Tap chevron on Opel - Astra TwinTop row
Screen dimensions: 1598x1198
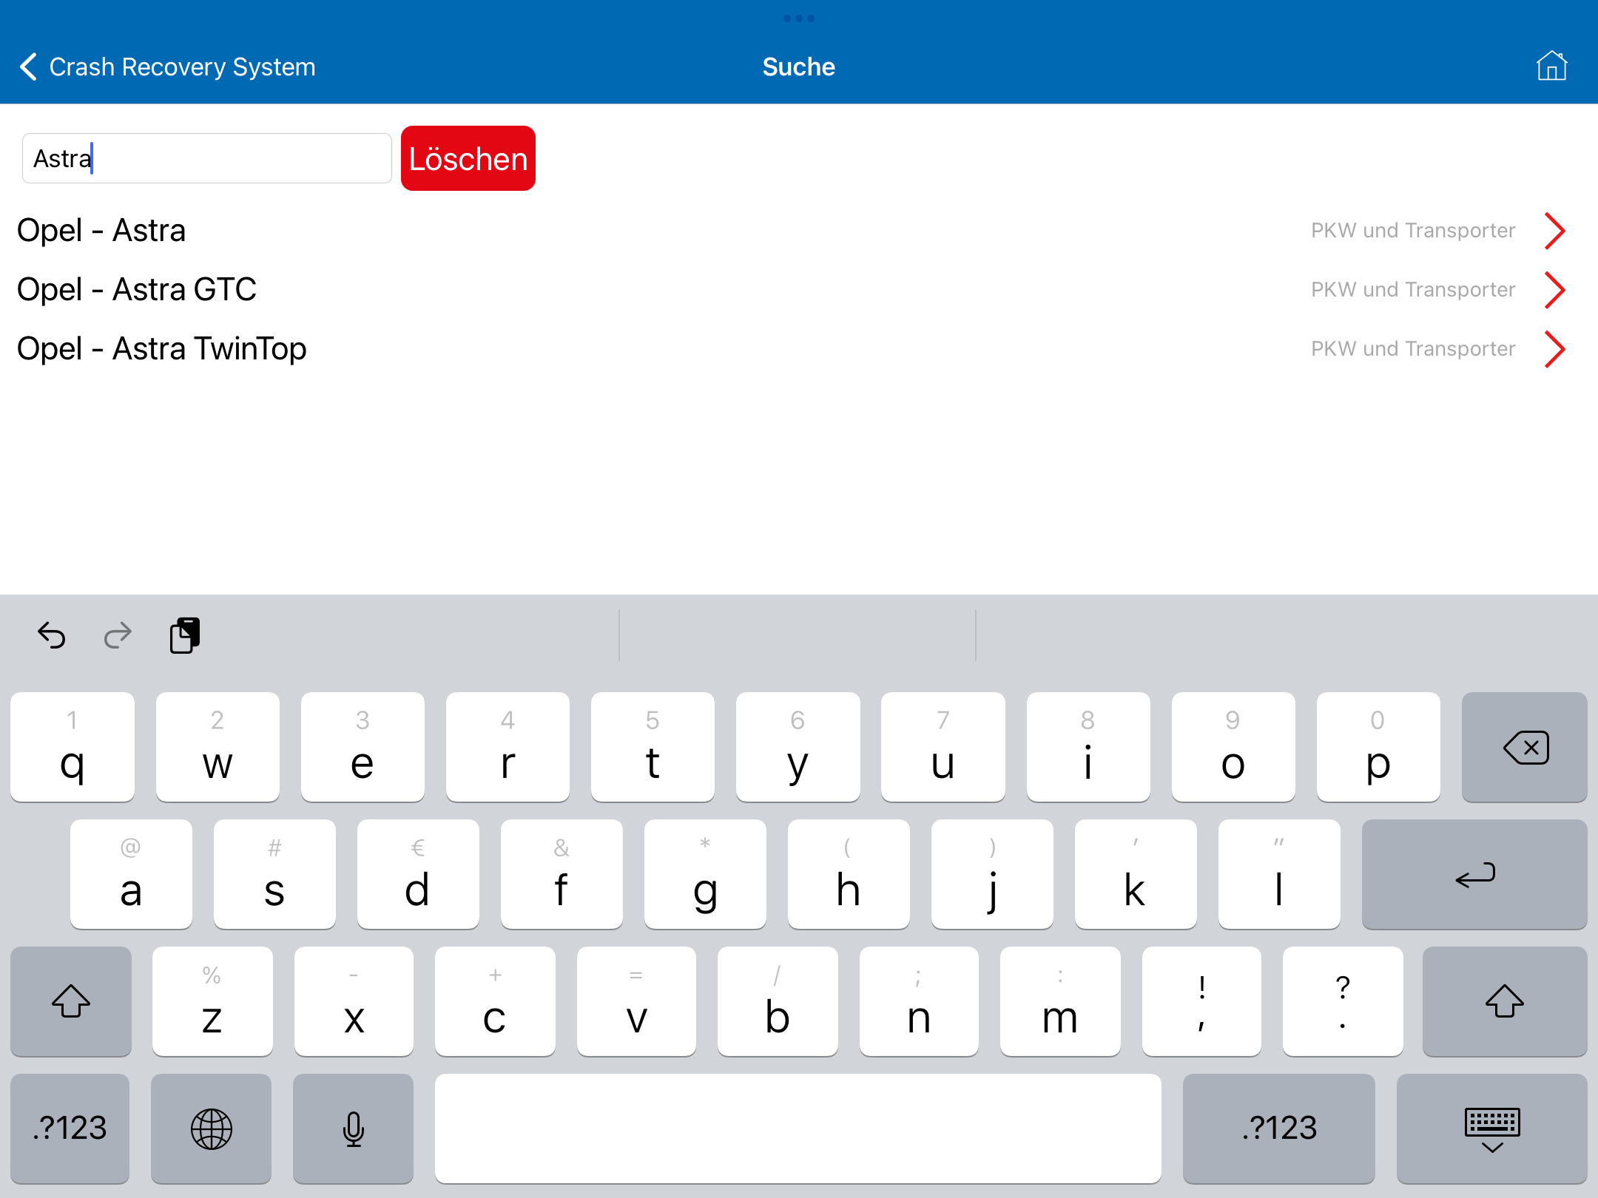pyautogui.click(x=1555, y=349)
